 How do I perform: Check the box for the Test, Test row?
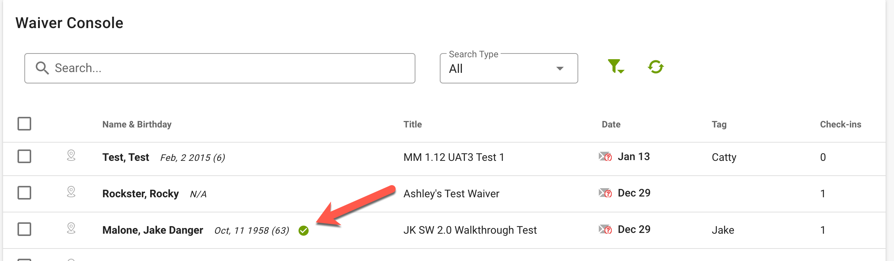(x=24, y=156)
